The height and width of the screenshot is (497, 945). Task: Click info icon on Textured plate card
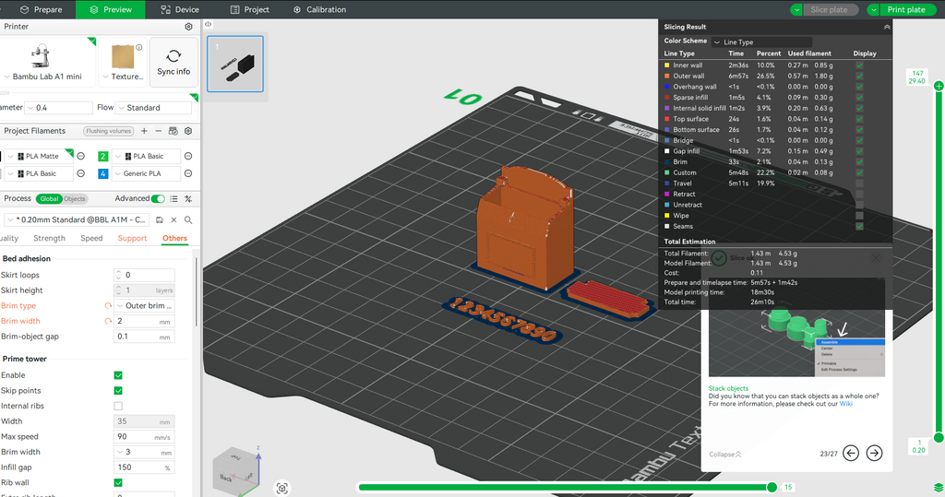(x=139, y=47)
